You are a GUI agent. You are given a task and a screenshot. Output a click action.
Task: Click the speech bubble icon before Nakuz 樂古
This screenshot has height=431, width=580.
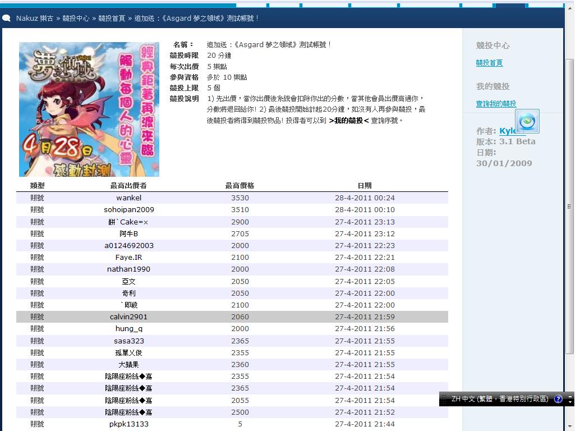click(x=7, y=18)
